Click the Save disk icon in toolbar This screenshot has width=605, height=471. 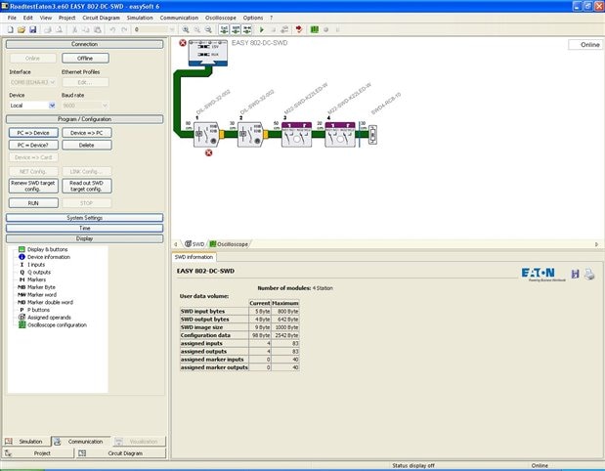coord(32,30)
